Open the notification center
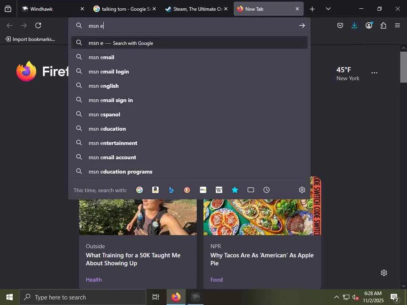This screenshot has width=407, height=305. 395,297
